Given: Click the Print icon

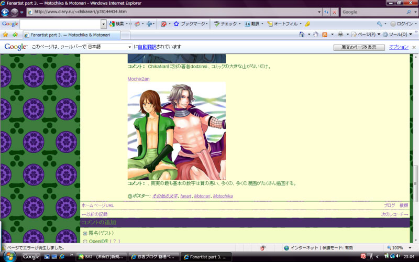Looking at the screenshot, I should pos(340,35).
